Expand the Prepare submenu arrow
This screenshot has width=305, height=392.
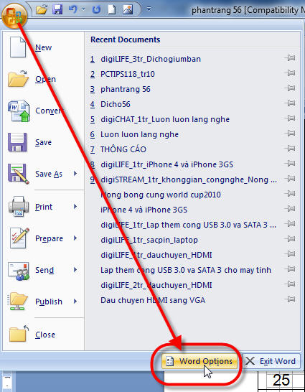tap(75, 238)
